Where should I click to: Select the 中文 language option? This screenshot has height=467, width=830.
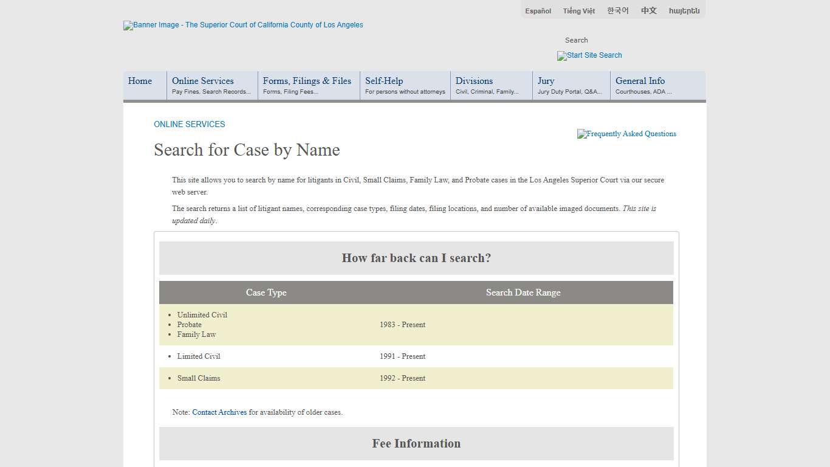tap(648, 10)
